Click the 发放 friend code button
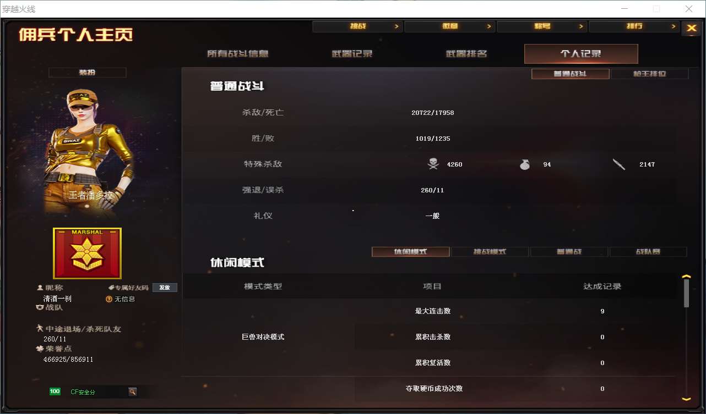This screenshot has width=706, height=414. click(165, 288)
